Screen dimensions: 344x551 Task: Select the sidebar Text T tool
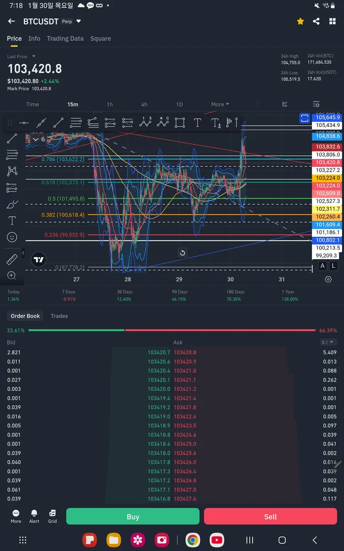click(x=12, y=221)
